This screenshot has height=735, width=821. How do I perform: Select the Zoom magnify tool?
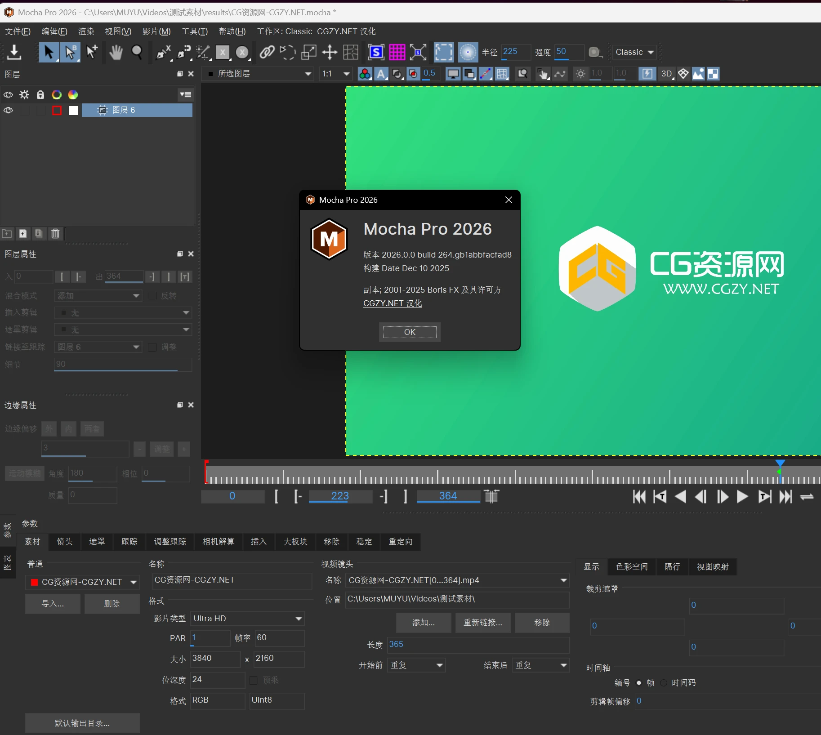pos(137,52)
